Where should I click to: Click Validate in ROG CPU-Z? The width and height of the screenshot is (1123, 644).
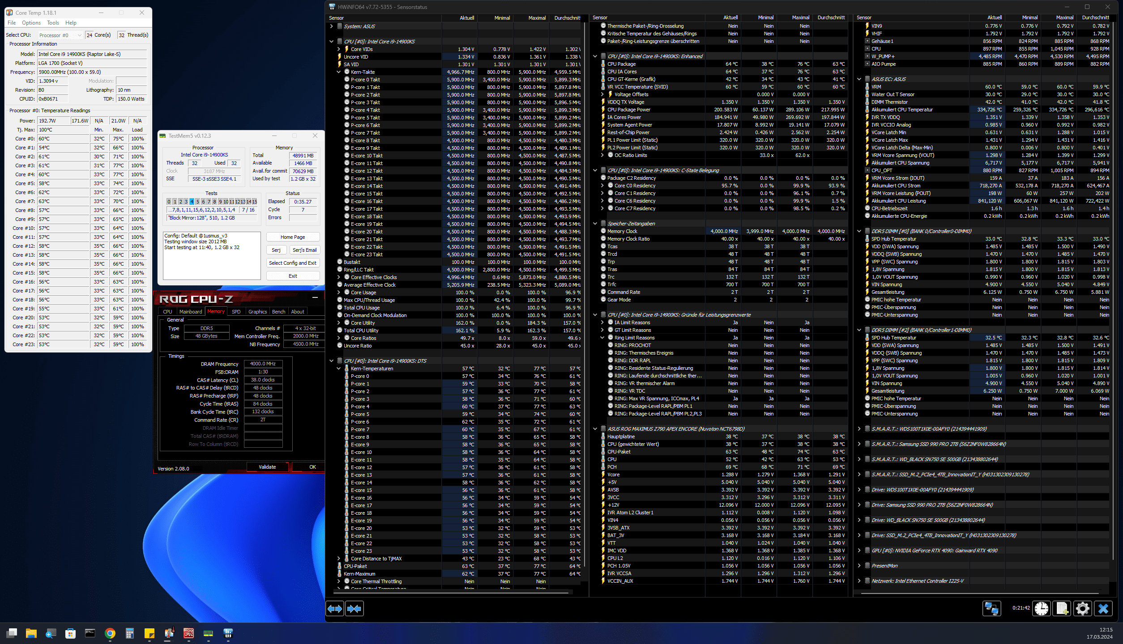[267, 467]
